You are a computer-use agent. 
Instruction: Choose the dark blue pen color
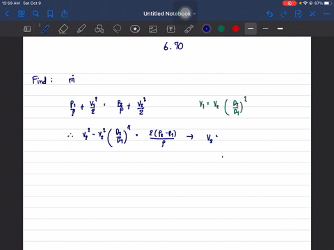tap(207, 28)
